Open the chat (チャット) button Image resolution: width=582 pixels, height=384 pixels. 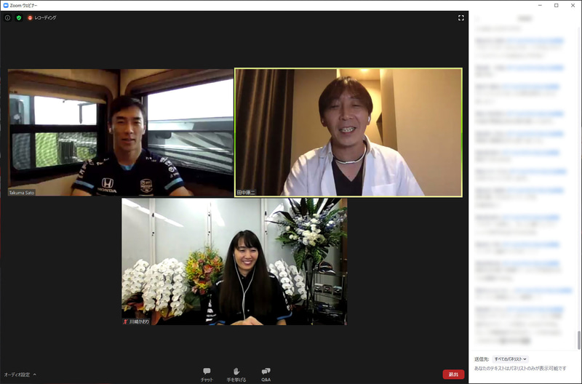pyautogui.click(x=207, y=375)
